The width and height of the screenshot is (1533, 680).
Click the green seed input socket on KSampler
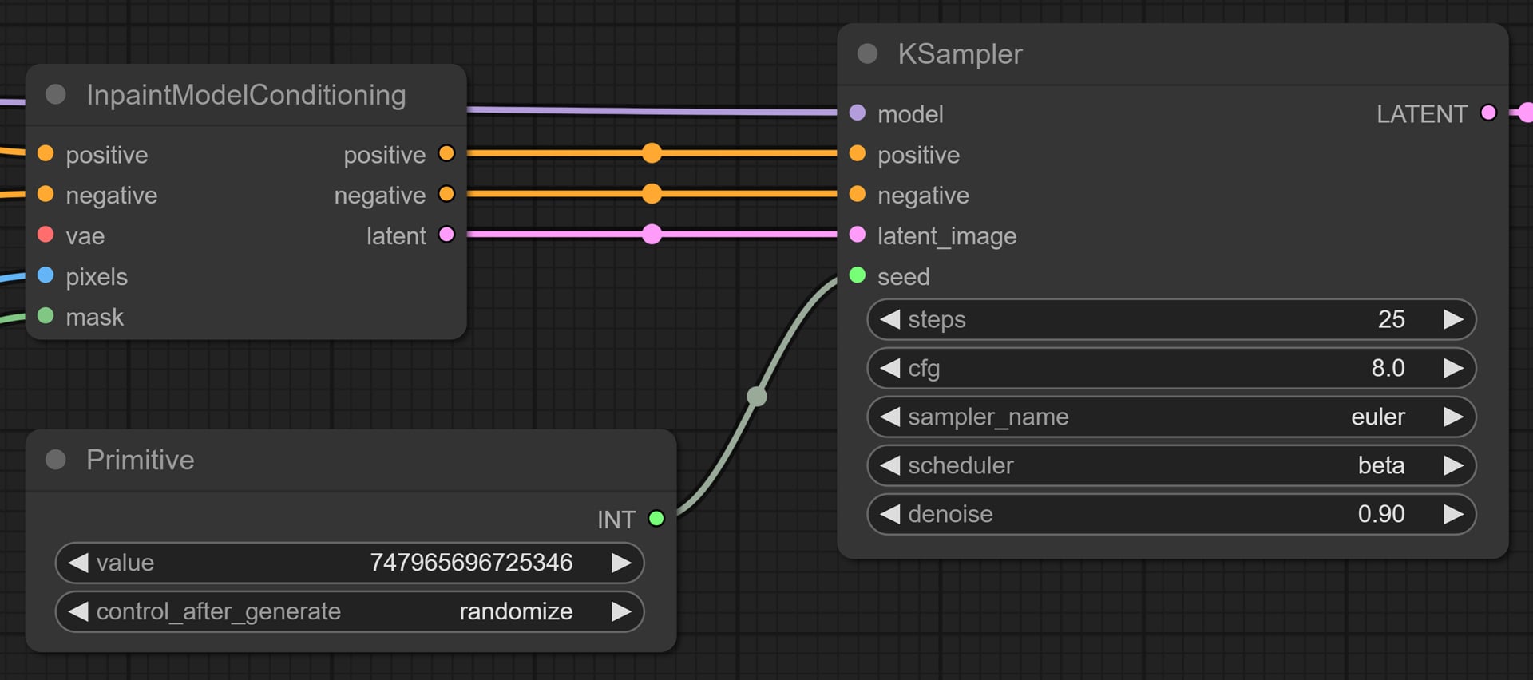click(x=858, y=275)
